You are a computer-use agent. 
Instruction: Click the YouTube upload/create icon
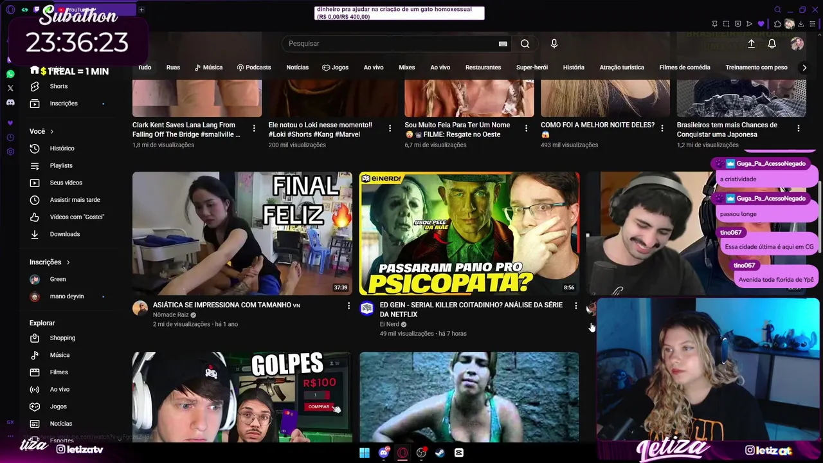coord(751,44)
